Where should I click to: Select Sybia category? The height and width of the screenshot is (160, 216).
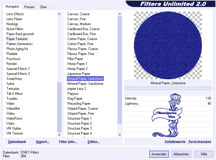point(10,84)
